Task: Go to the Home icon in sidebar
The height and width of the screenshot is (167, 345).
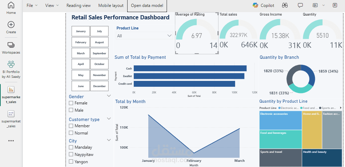Action: 11,5
